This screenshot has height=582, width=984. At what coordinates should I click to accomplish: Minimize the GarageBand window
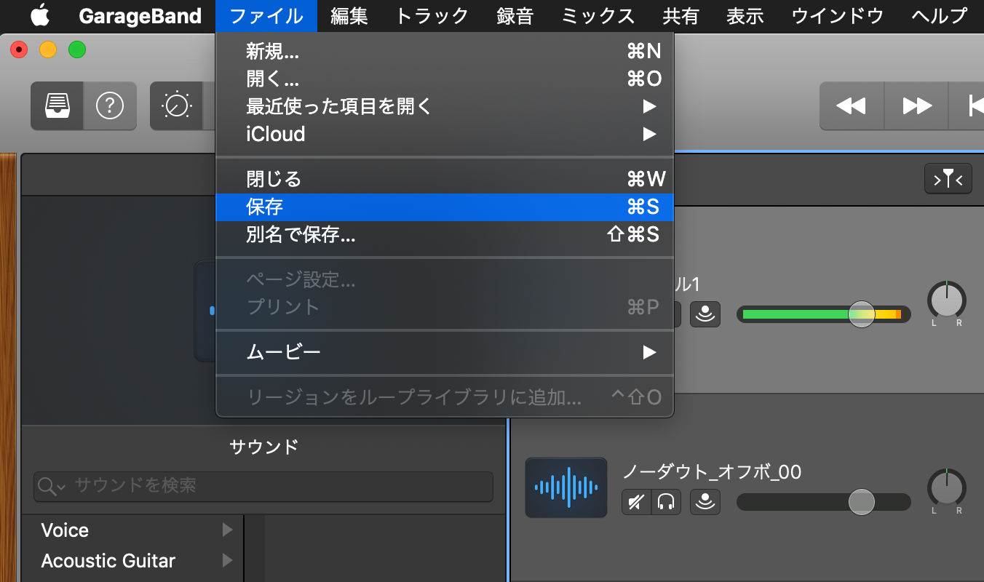(x=48, y=49)
